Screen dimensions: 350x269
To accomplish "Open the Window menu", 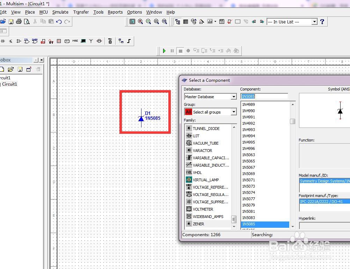I will point(154,12).
